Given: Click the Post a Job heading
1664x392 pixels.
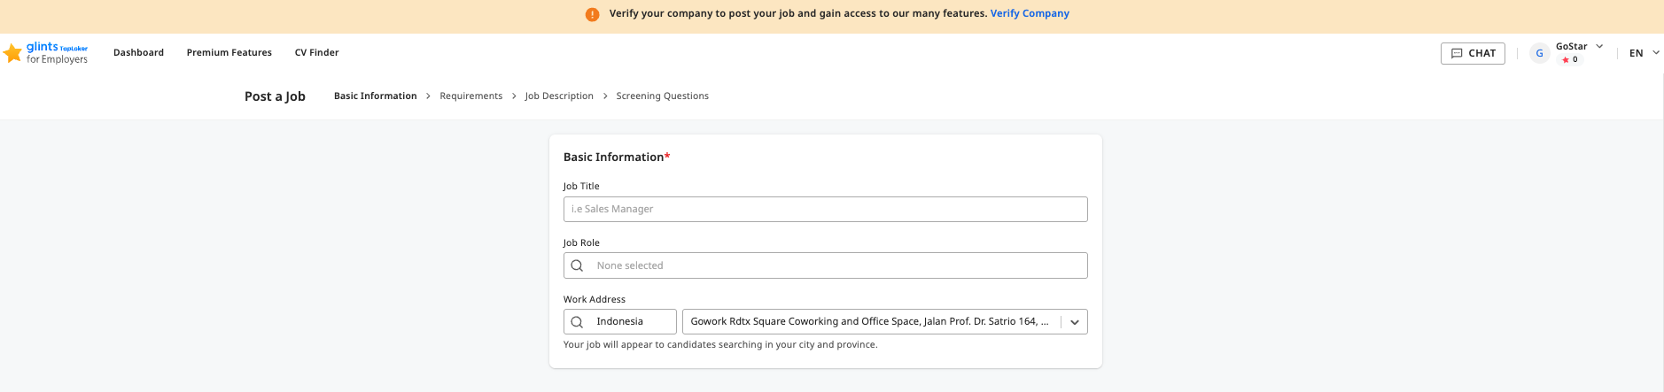Looking at the screenshot, I should pyautogui.click(x=275, y=96).
